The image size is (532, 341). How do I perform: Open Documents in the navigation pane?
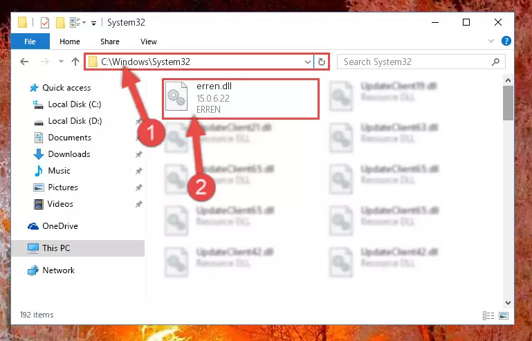pyautogui.click(x=62, y=138)
